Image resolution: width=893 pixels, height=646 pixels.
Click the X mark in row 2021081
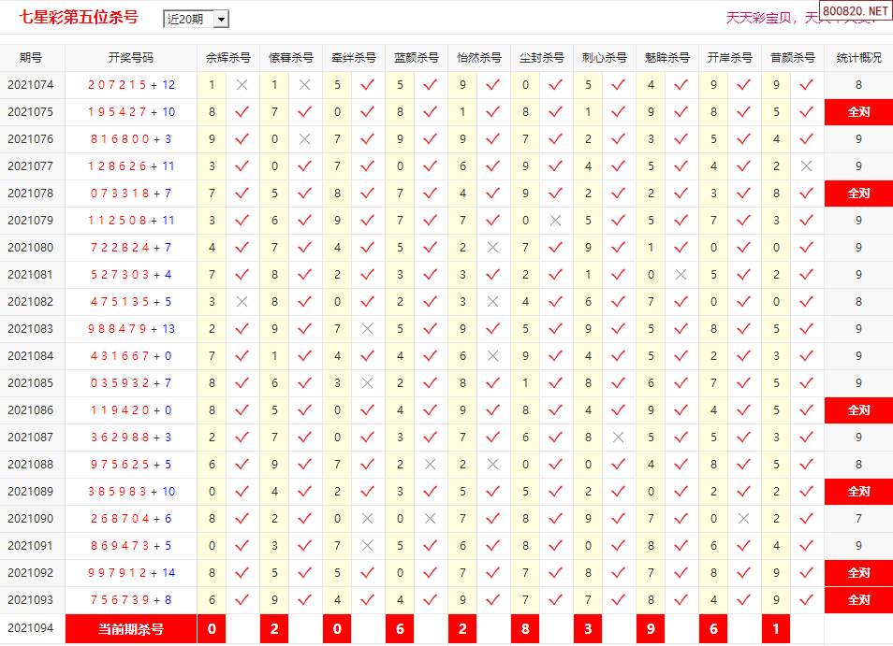click(681, 275)
